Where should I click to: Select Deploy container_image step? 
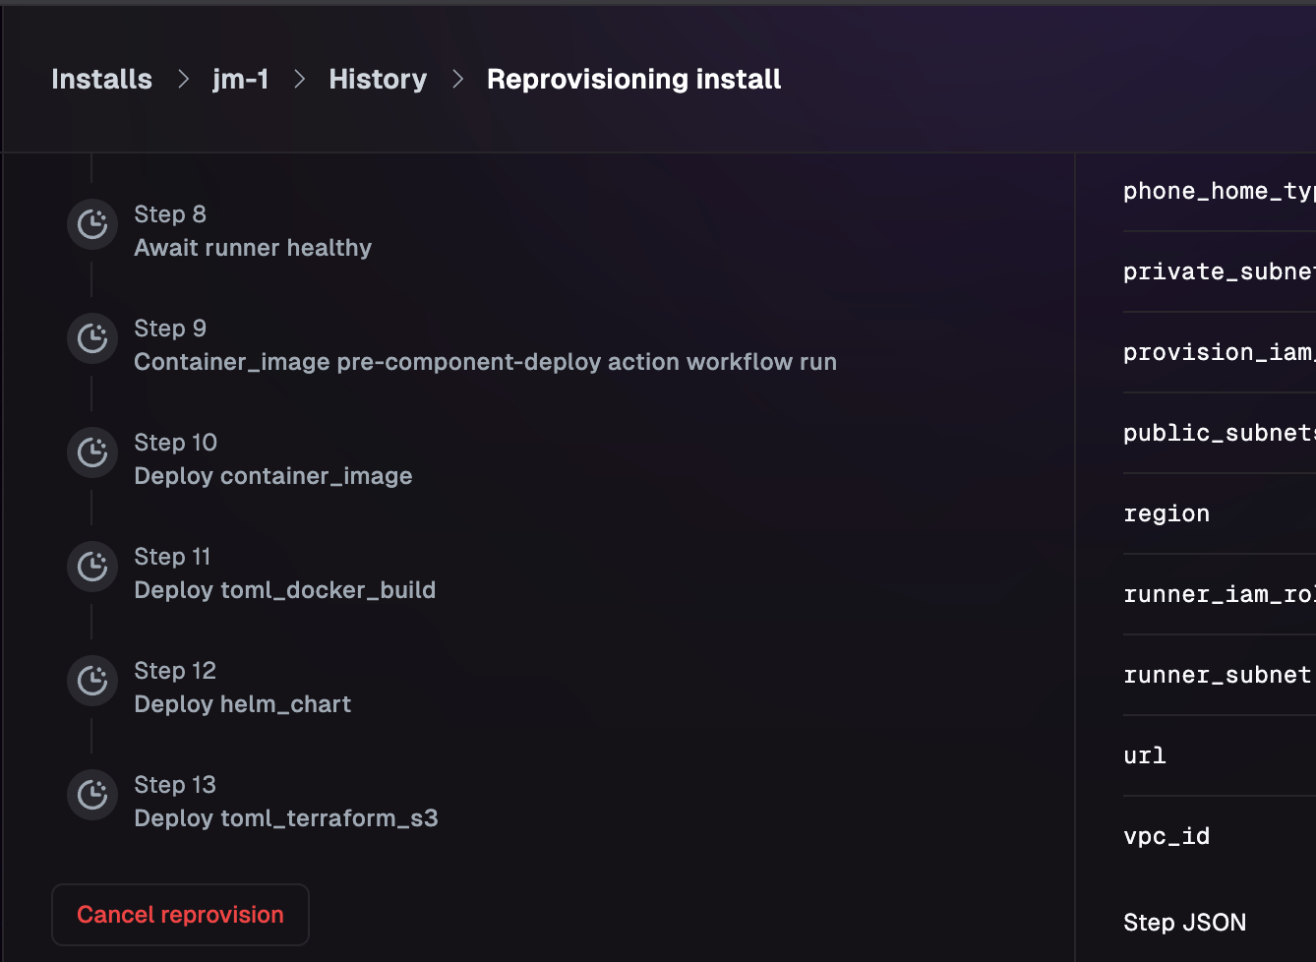click(273, 459)
